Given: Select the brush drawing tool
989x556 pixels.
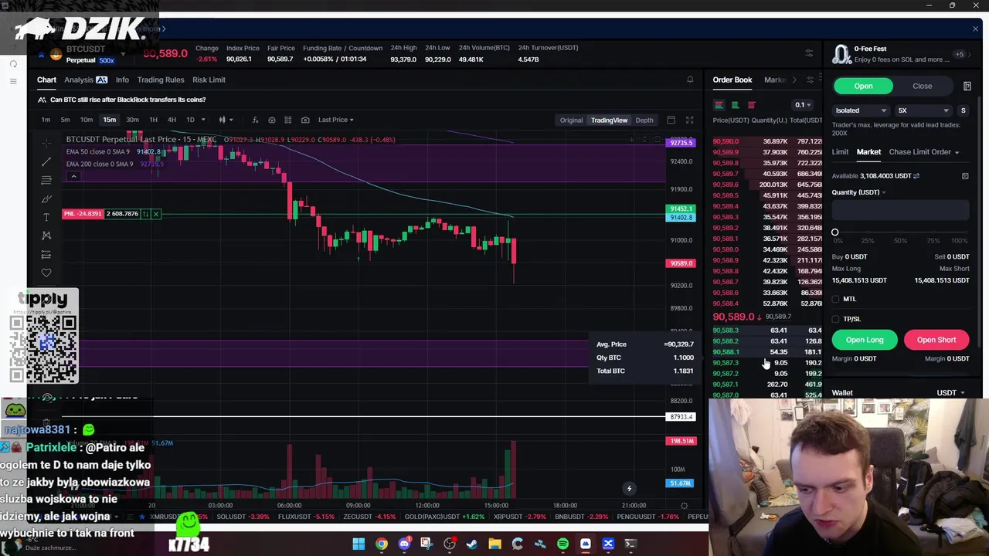Looking at the screenshot, I should [x=46, y=198].
